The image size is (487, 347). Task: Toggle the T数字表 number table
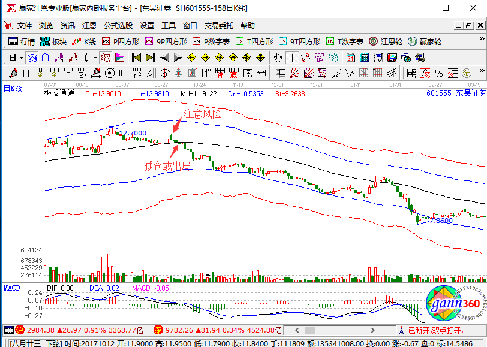[x=345, y=41]
